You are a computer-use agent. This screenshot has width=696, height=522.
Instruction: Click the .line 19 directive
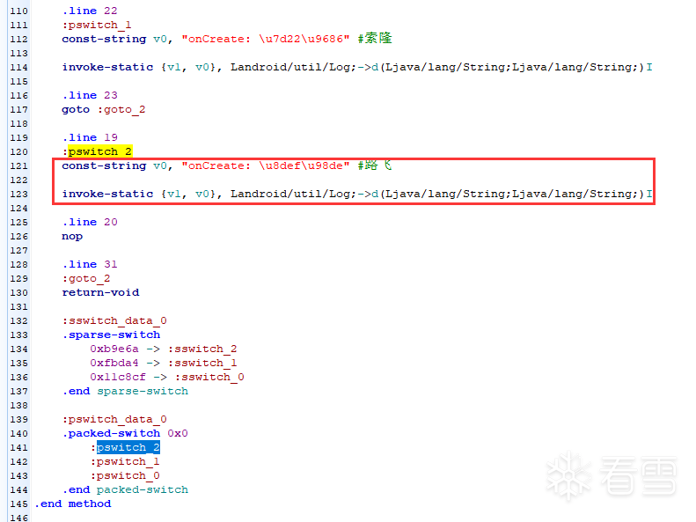point(90,137)
